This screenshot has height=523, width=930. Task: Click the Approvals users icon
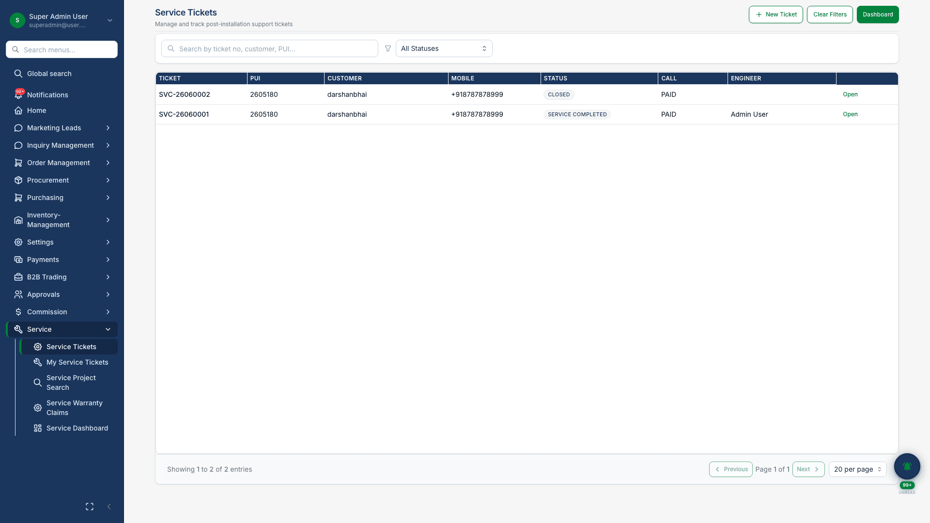tap(18, 294)
